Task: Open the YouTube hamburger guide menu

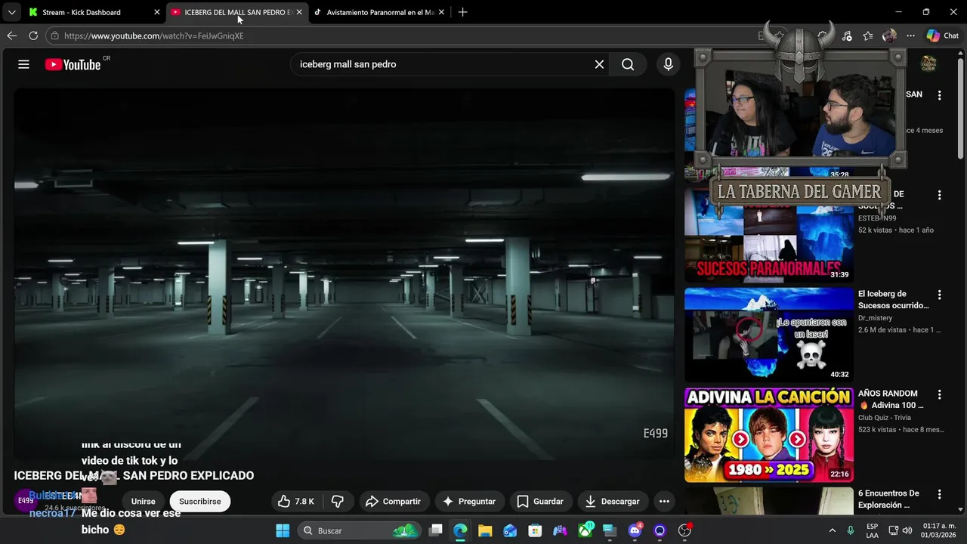Action: point(23,64)
